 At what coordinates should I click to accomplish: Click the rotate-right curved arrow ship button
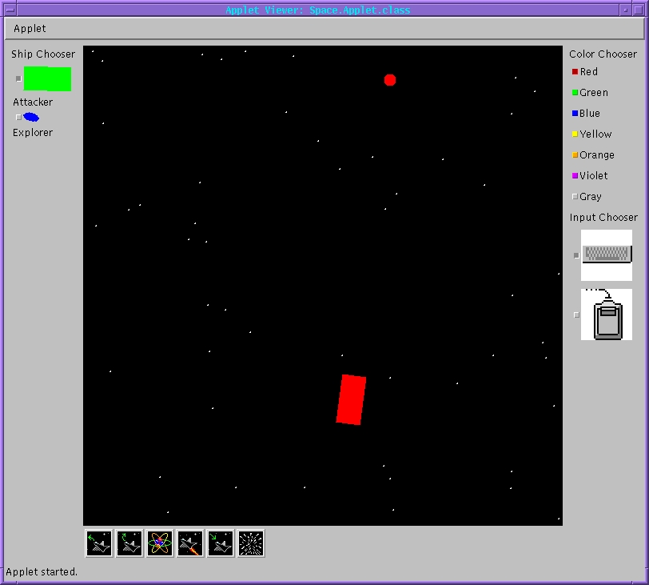click(129, 543)
